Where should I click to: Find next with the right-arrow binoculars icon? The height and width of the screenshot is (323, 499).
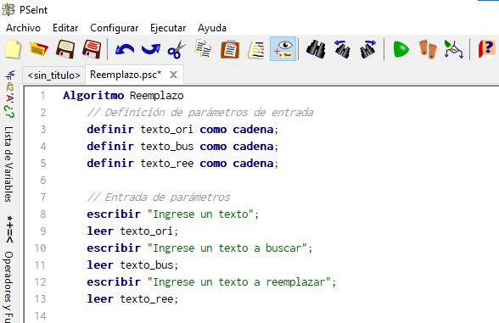[x=368, y=49]
